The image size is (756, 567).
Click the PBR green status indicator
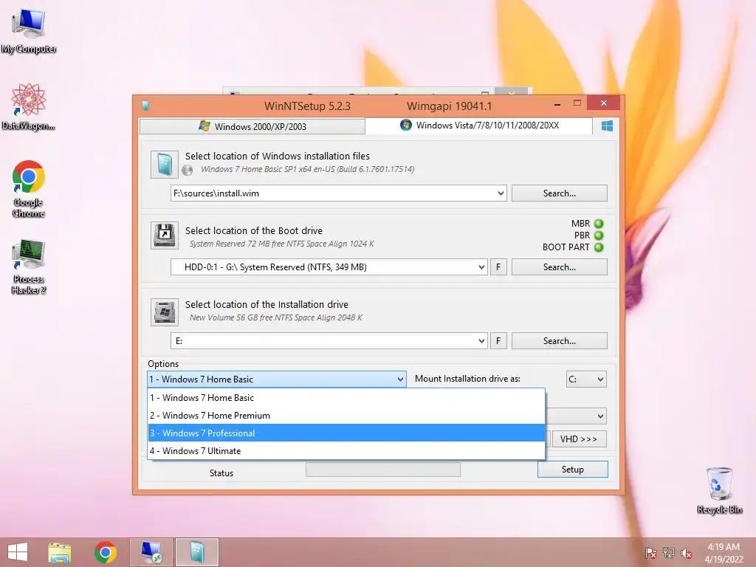click(x=599, y=236)
